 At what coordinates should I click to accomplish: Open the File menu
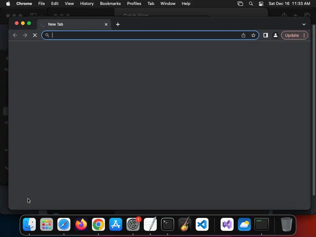[42, 4]
